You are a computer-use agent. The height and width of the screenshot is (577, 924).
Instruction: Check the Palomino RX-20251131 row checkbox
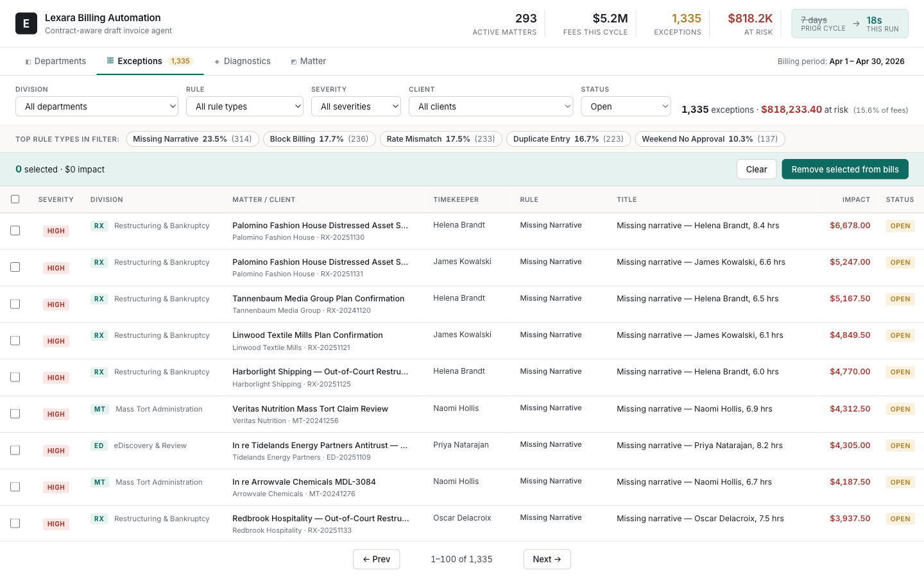tap(15, 267)
